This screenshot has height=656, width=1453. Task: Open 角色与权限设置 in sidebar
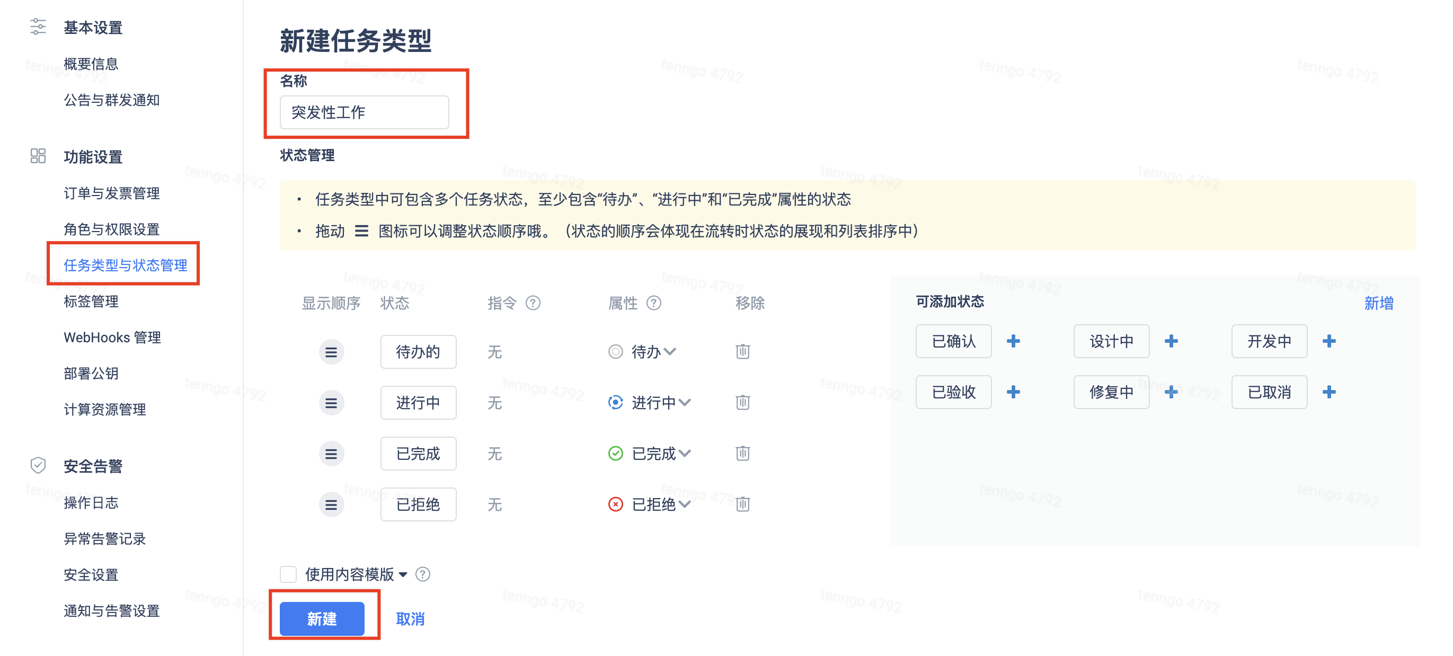pos(112,229)
